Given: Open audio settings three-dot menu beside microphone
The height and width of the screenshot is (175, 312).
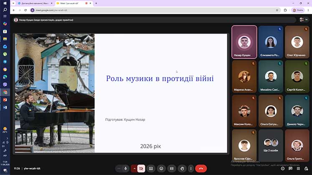Looking at the screenshot, I should 119,168.
